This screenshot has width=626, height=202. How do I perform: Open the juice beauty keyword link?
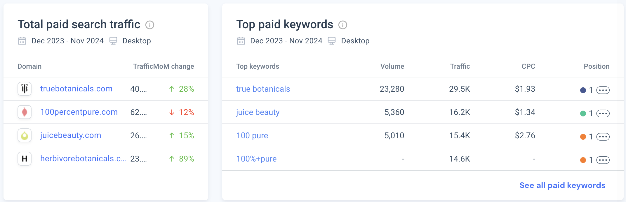(x=258, y=112)
